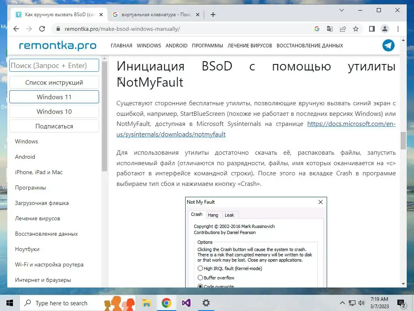Close the виртуальная клавиатура tab
Viewport: 414px width, 311px height.
pos(197,15)
